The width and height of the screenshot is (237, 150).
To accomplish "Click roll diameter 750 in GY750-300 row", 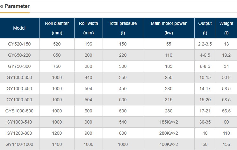I will point(57,66).
